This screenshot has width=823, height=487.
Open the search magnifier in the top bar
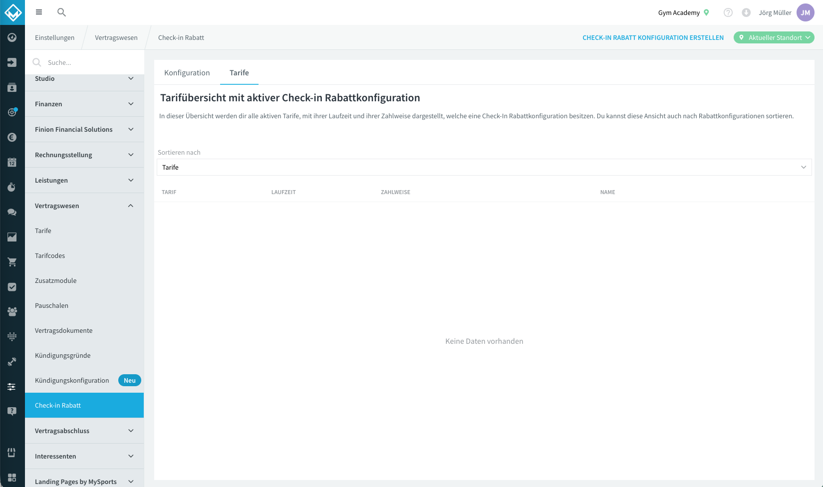[x=61, y=12]
